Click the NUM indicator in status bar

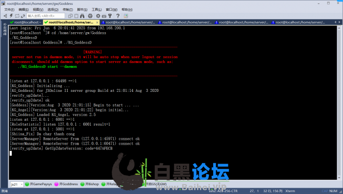tap(333, 191)
